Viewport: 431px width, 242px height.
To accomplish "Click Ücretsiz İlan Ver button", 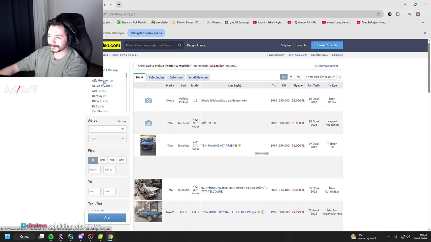I will tap(327, 45).
